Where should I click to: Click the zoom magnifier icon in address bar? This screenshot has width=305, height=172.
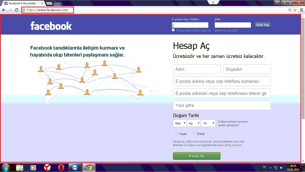tap(290, 10)
